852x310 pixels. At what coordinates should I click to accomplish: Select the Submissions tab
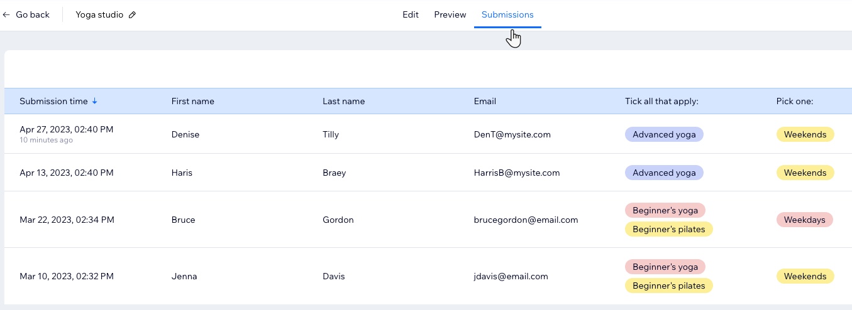click(x=507, y=14)
